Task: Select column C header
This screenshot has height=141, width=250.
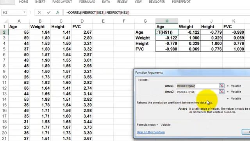Action: [61, 21]
